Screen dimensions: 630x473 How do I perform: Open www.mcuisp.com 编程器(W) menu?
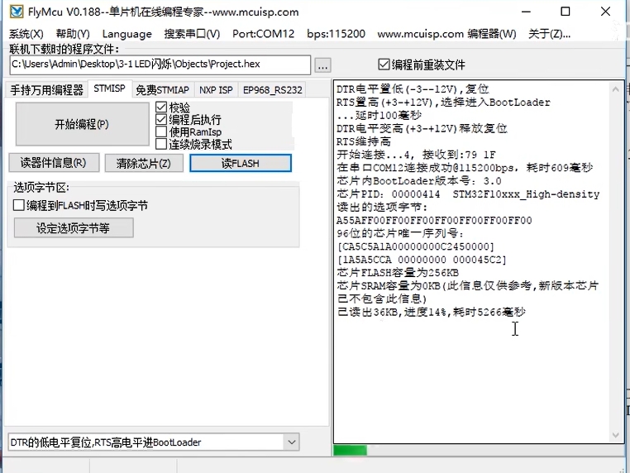(446, 34)
